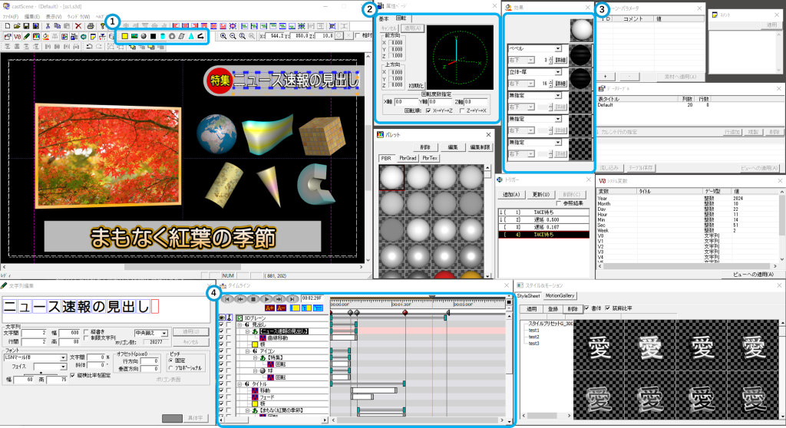Click the V8 variables toolbar icon
The width and height of the screenshot is (786, 428).
[x=17, y=37]
